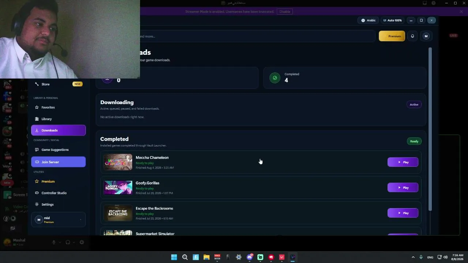Open the Windows Start menu
468x263 pixels.
(x=174, y=257)
